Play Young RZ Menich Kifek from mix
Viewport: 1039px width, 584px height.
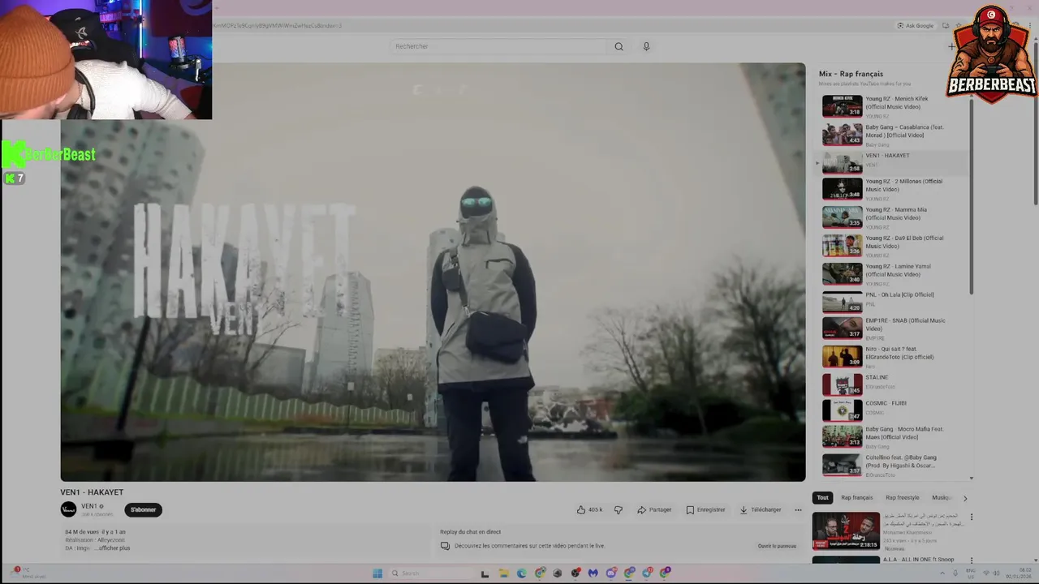point(893,106)
